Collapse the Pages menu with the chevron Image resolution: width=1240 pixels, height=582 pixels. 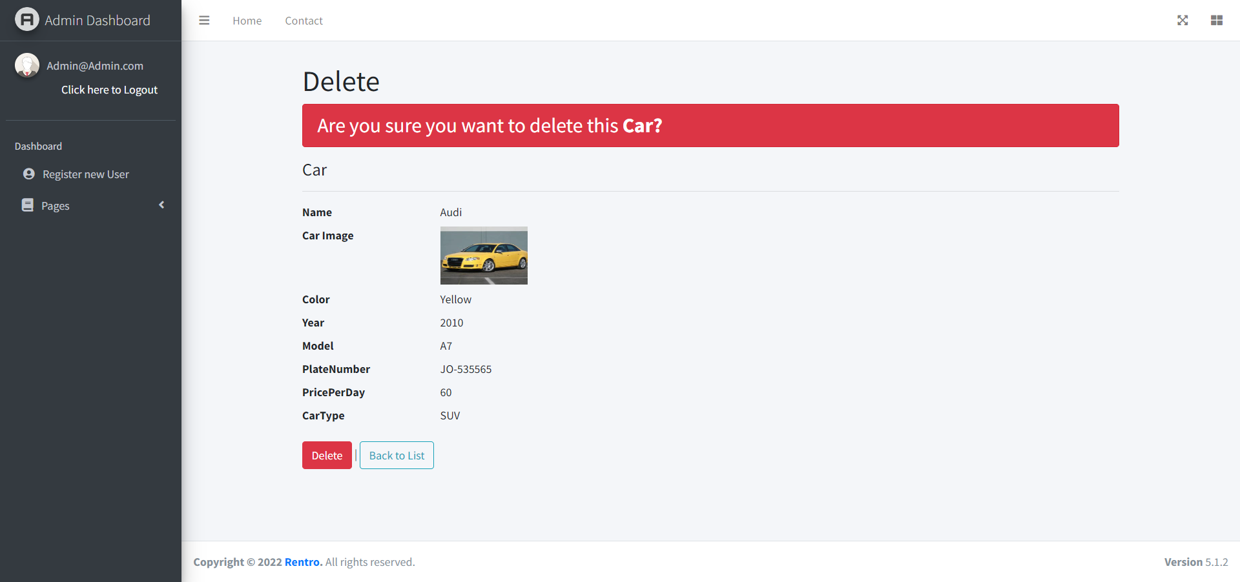click(161, 205)
